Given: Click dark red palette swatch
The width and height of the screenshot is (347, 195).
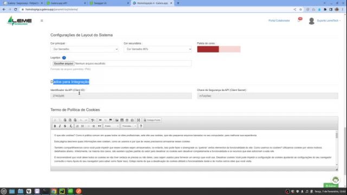Looking at the screenshot, I should point(208,49).
